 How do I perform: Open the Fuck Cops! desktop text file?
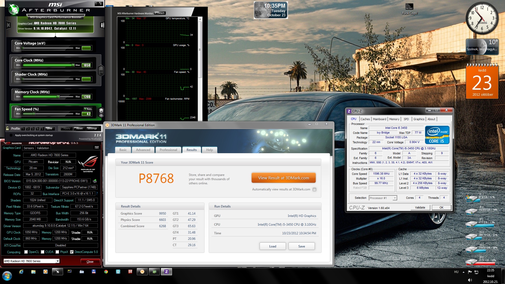[410, 9]
